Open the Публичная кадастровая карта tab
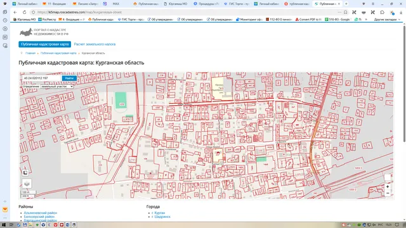Viewport: 406px width, 228px height. tap(45, 44)
